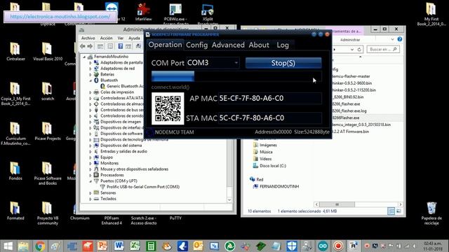The height and width of the screenshot is (252, 449).
Task: Open Word from the taskbar
Action: [x=119, y=246]
